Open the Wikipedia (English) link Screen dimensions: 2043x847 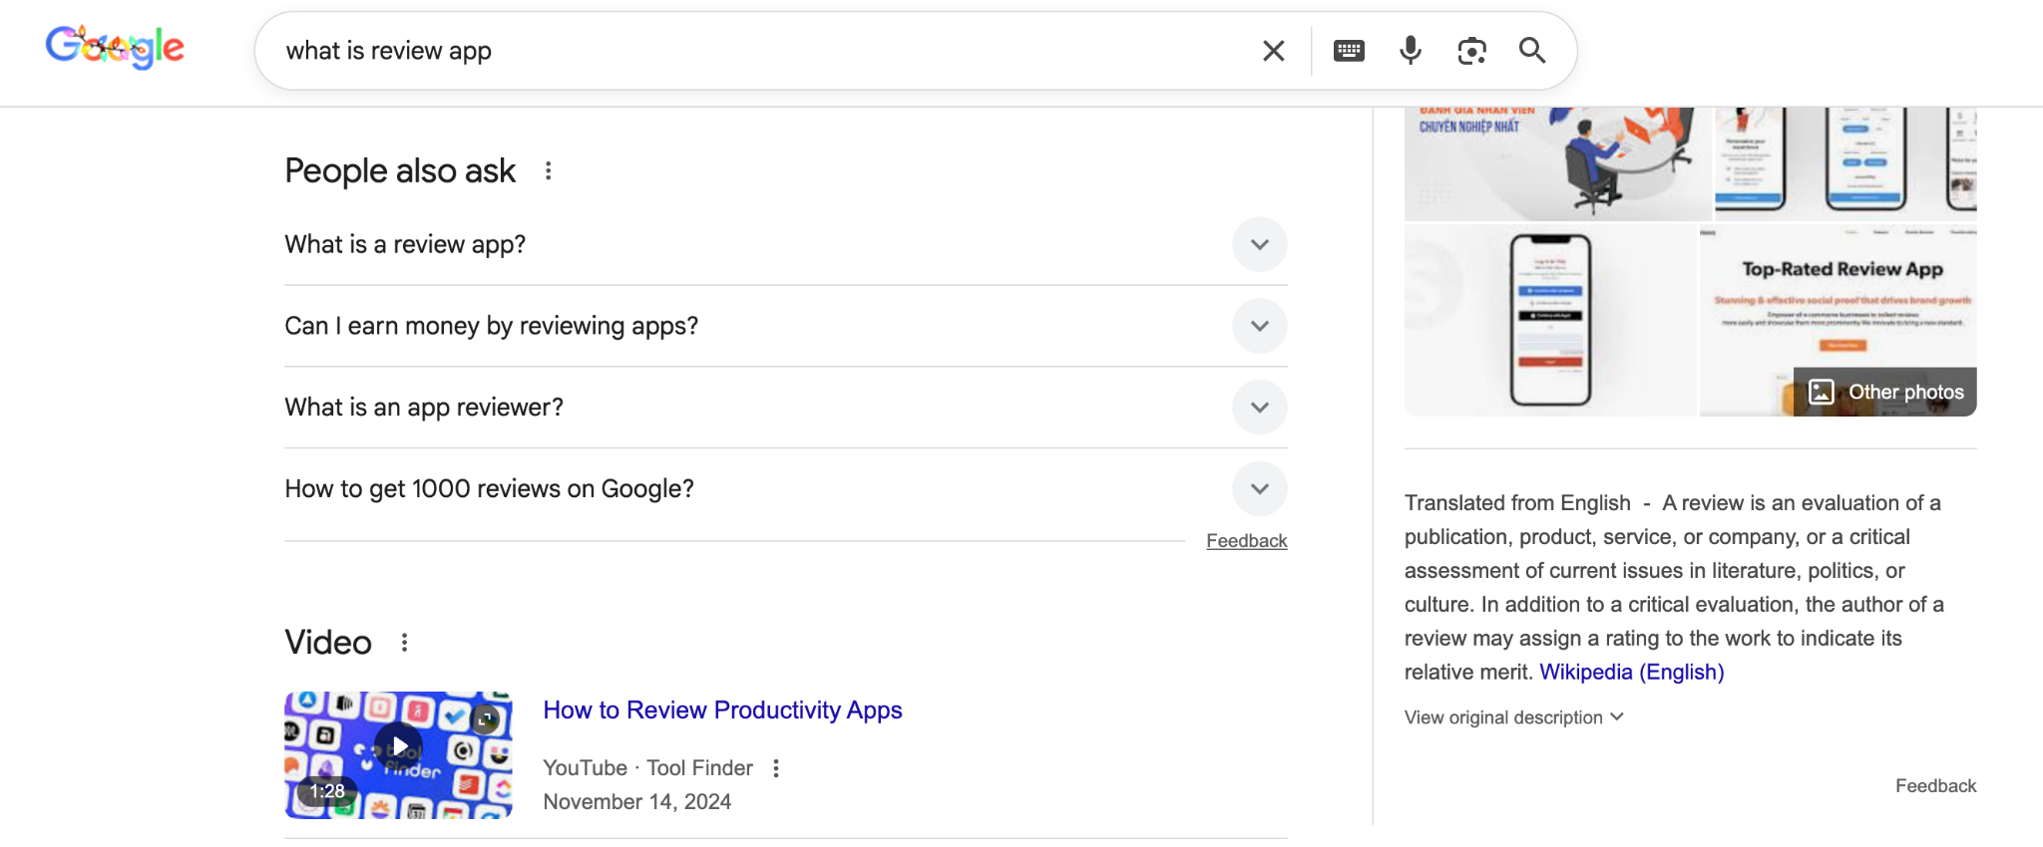click(1631, 673)
